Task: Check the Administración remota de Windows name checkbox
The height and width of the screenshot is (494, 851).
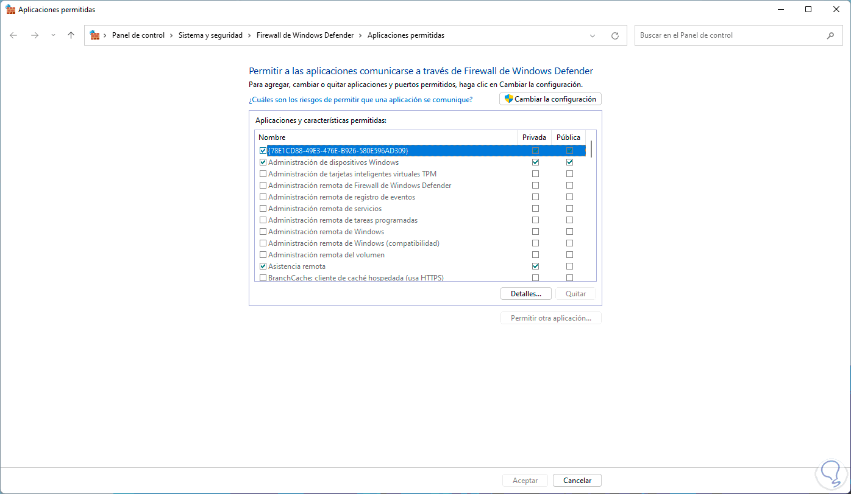Action: [263, 232]
